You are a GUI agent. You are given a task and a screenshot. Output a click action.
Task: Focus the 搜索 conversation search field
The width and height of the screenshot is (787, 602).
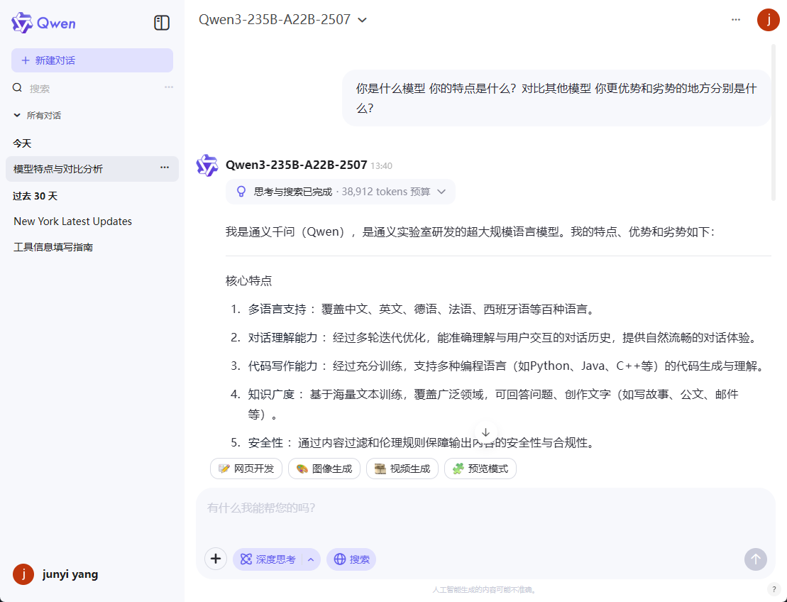click(93, 88)
